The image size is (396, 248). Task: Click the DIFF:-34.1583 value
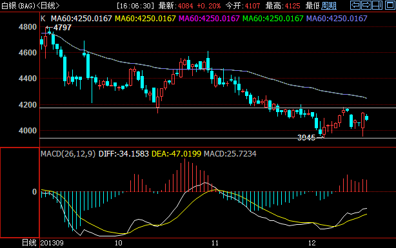(x=124, y=154)
